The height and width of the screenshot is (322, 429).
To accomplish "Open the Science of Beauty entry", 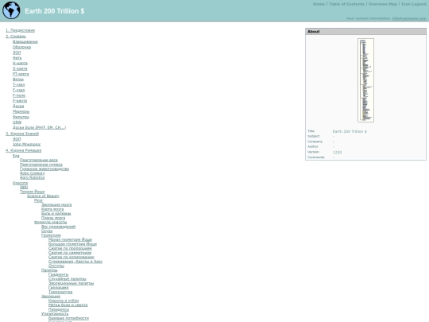I will coord(43,196).
